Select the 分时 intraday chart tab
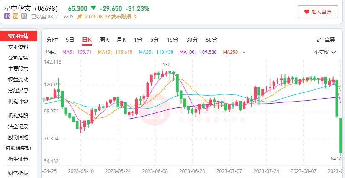345x178 pixels. click(52, 40)
